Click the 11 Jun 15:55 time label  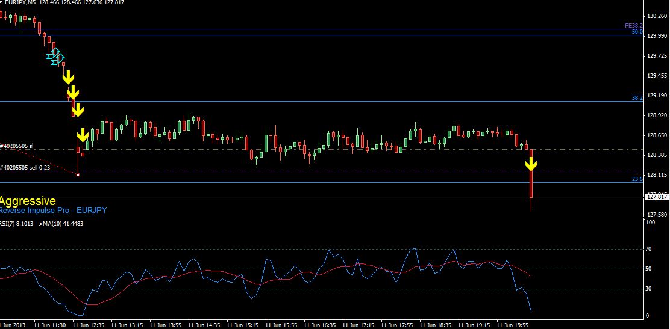281,325
